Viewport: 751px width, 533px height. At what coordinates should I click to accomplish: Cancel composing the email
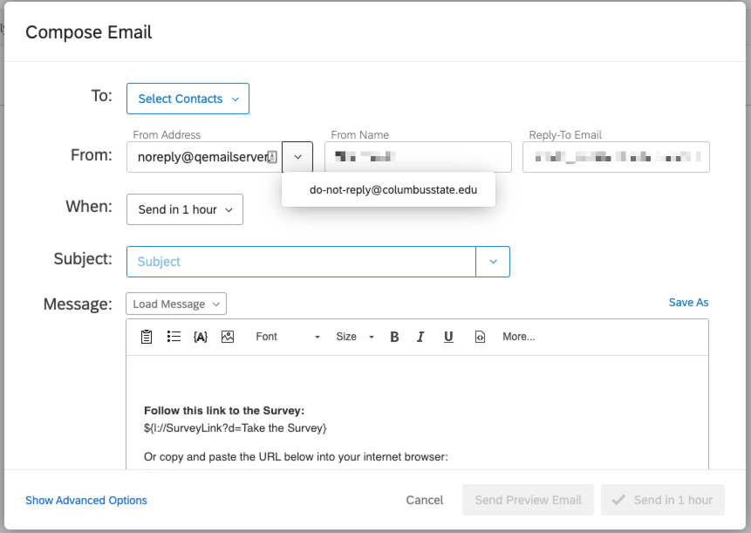(424, 500)
